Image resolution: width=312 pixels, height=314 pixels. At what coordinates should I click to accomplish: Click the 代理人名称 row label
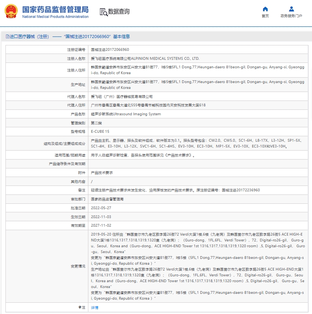76,97
